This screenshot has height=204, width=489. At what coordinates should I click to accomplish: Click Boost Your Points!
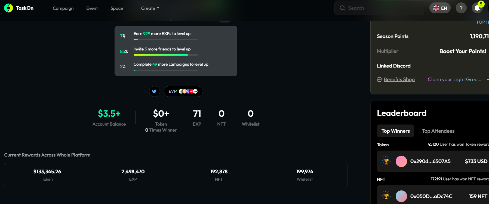462,51
